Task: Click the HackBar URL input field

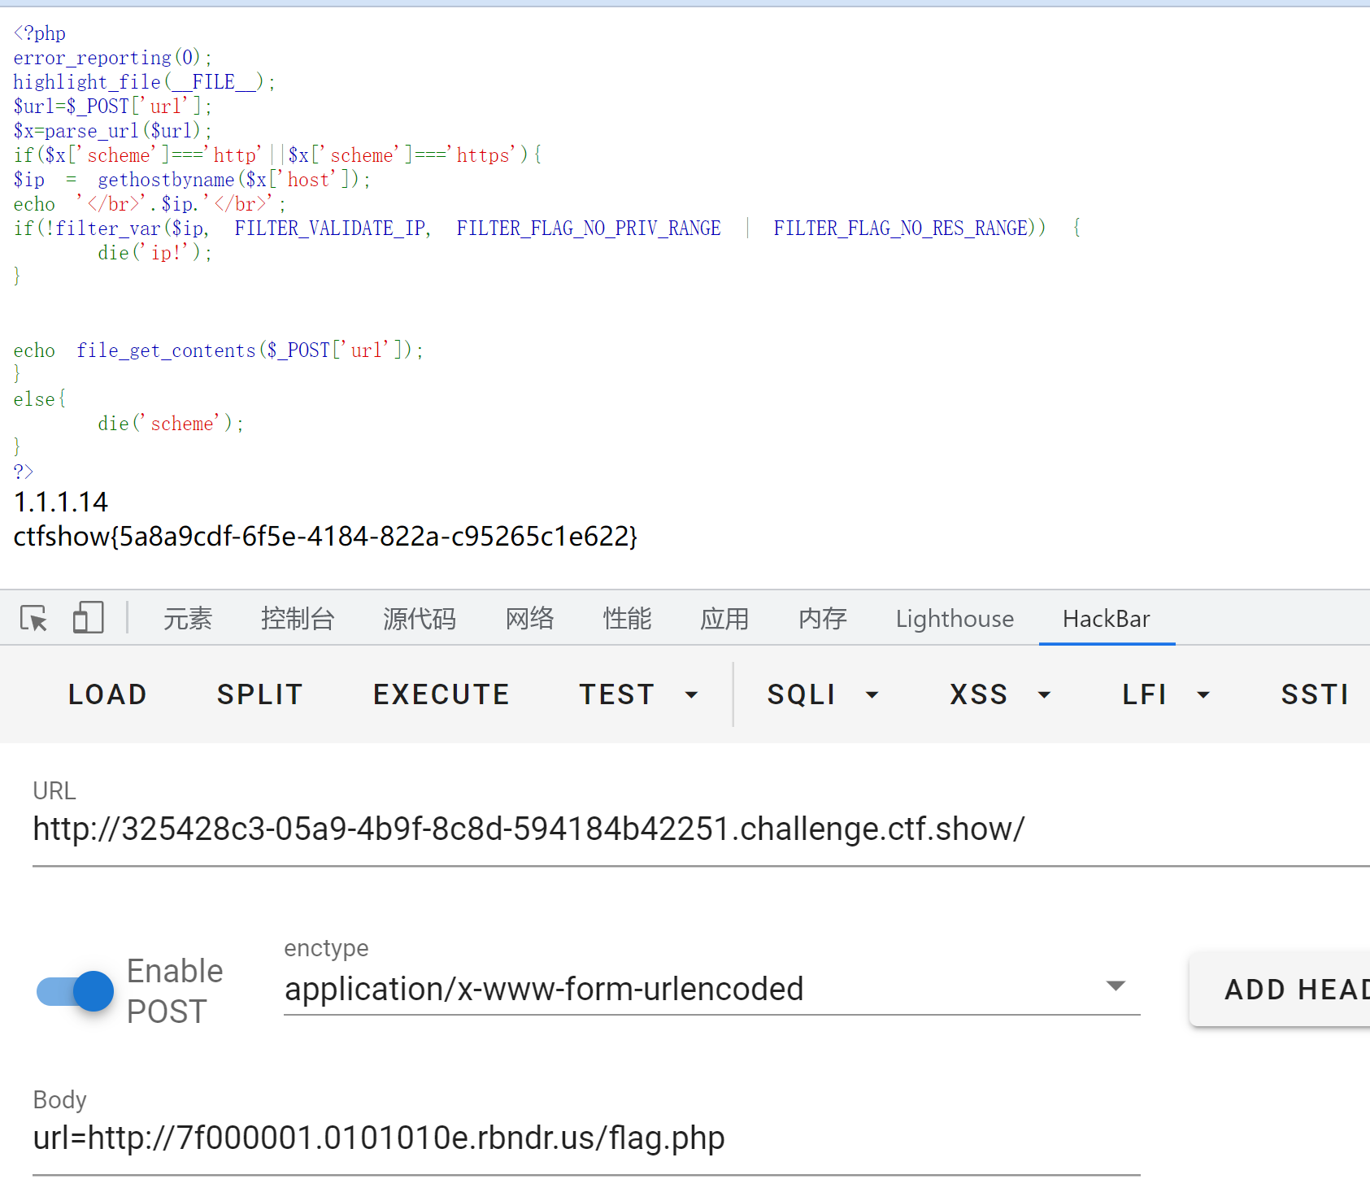Action: (701, 829)
